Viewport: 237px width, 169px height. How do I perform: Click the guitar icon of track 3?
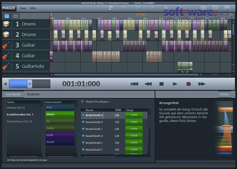point(6,45)
